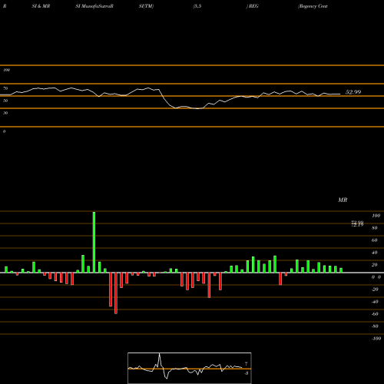Screen dimensions: 384x384
Task: Click the 'SI & MR' header text
Action: 41,6
